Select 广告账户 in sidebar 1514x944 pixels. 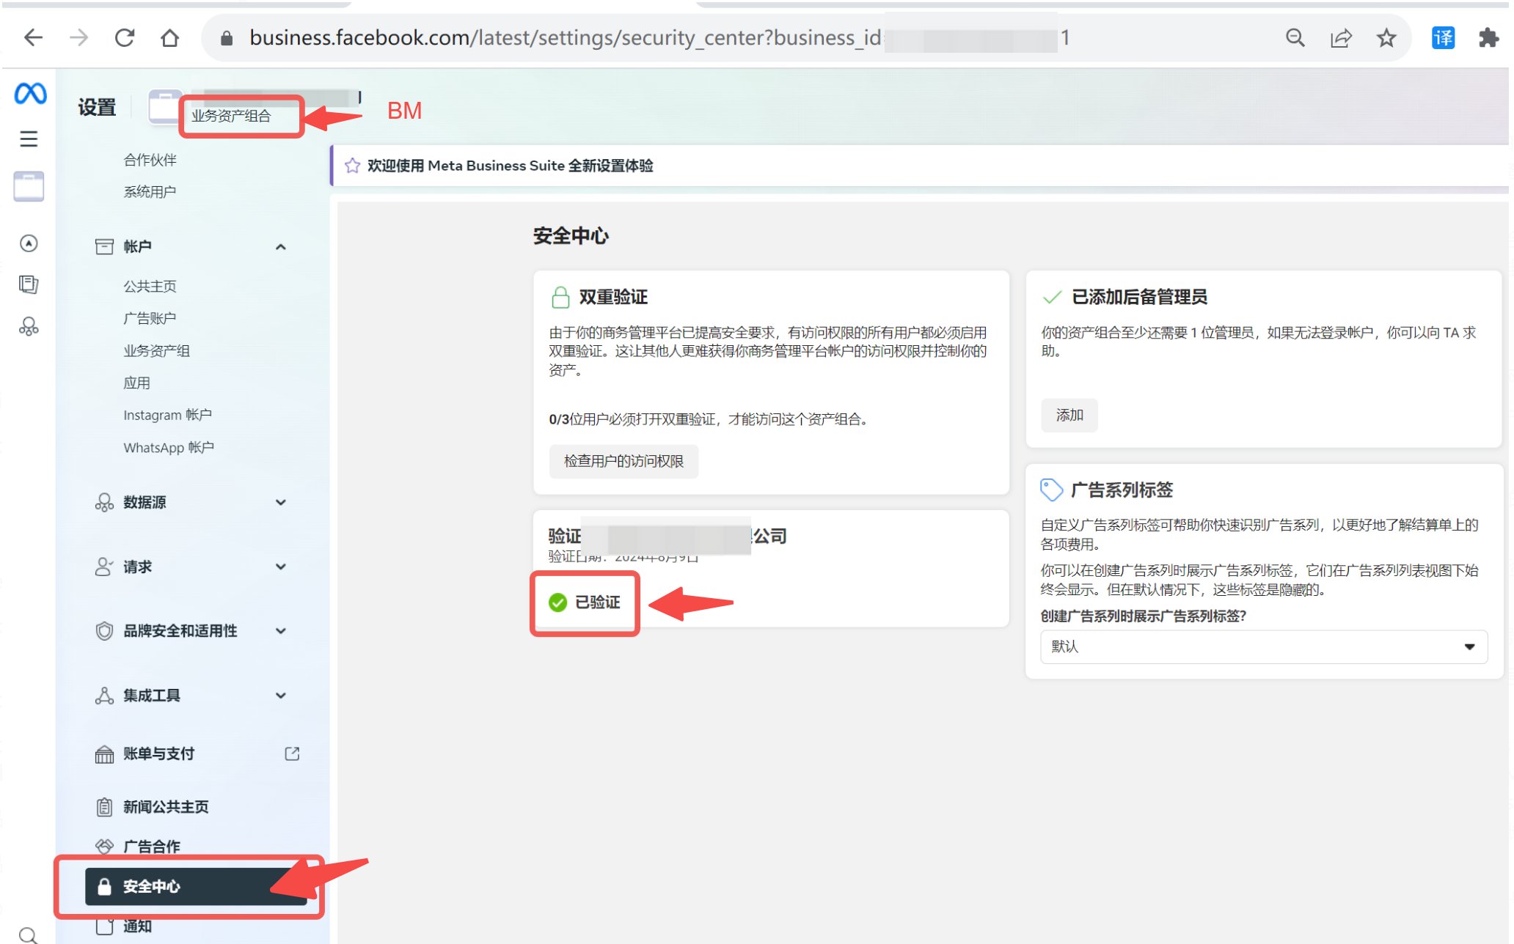click(150, 318)
